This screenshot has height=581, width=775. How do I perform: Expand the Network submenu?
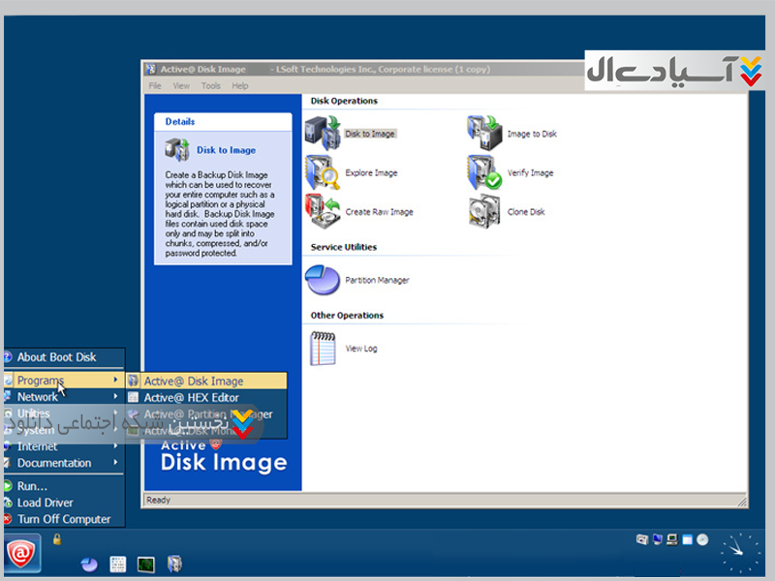tap(38, 397)
